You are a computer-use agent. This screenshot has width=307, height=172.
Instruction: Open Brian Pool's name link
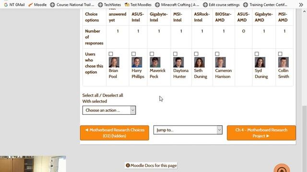pos(113,74)
